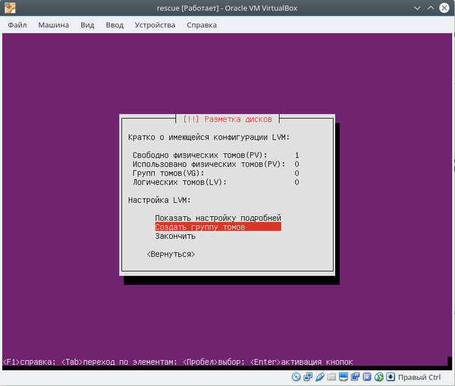Click the Логических томов(LV) line
Image resolution: width=455 pixels, height=386 pixels.
pos(216,182)
